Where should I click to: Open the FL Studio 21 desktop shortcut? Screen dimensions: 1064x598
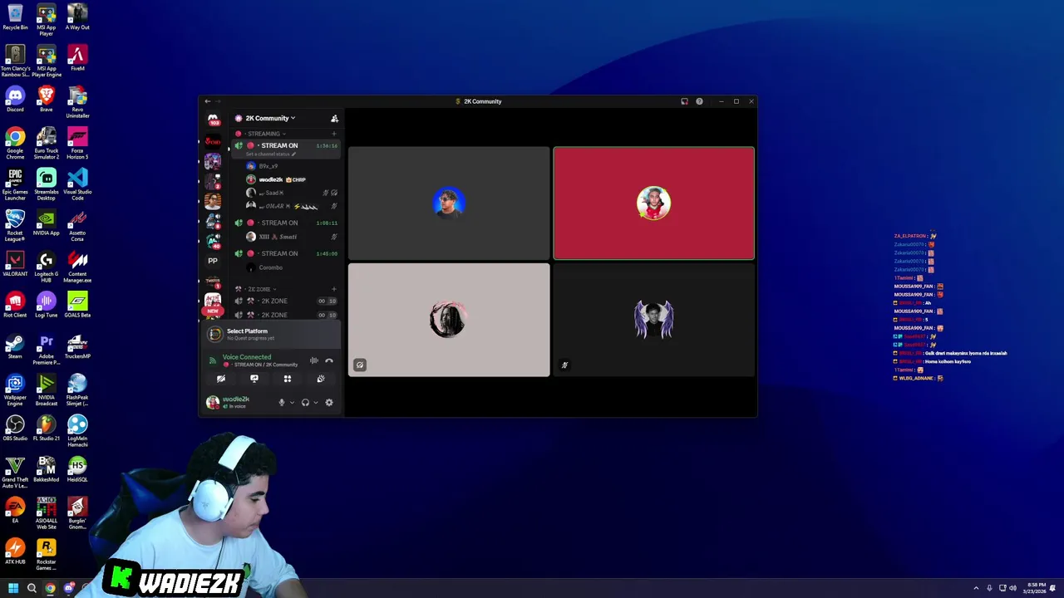coord(46,428)
